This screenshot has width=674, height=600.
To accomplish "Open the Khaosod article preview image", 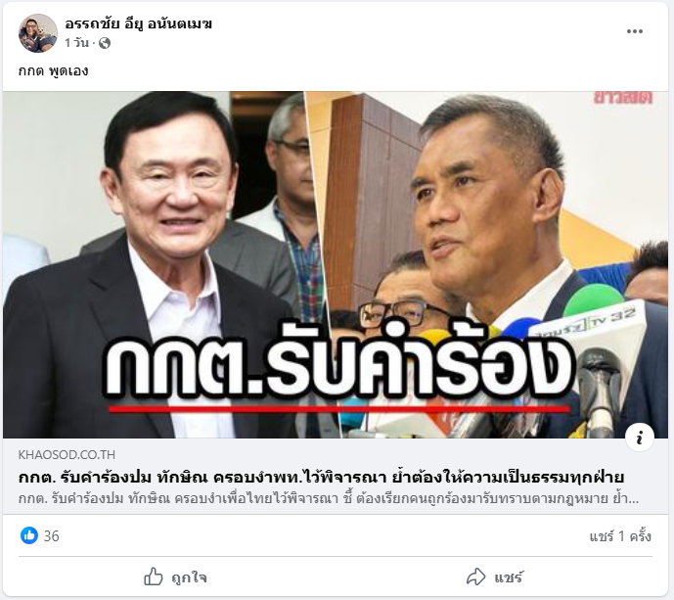I will [336, 264].
